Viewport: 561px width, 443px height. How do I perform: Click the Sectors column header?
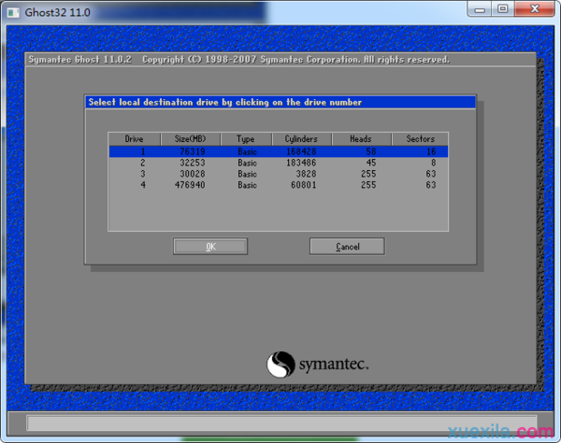pyautogui.click(x=420, y=139)
